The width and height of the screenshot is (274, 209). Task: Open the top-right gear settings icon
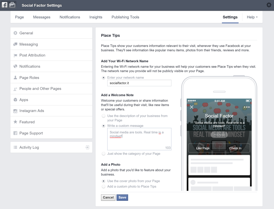[269, 5]
